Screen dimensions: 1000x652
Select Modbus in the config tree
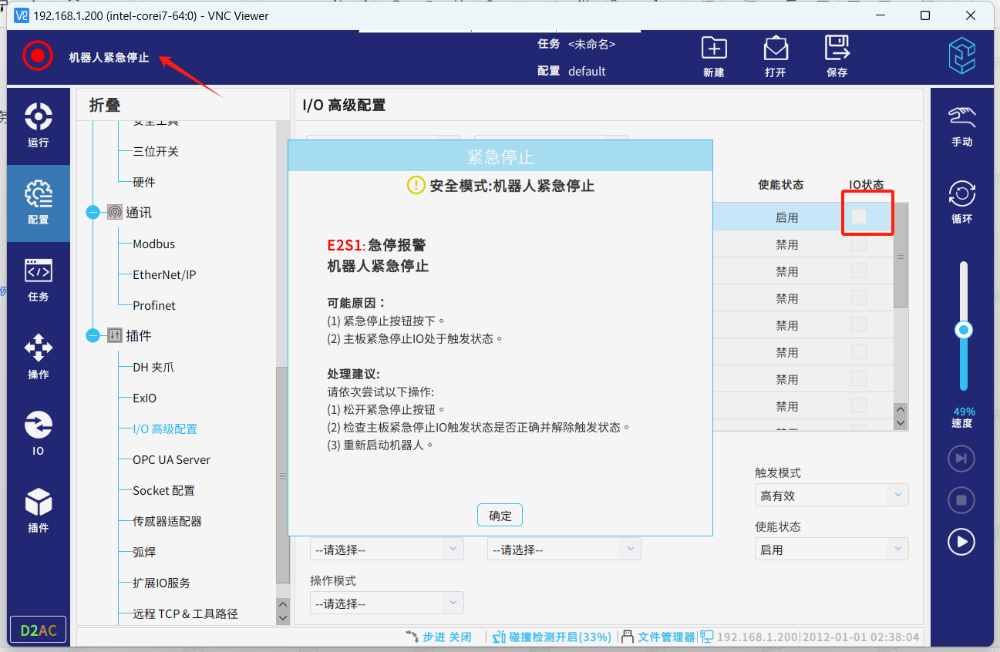pos(153,244)
